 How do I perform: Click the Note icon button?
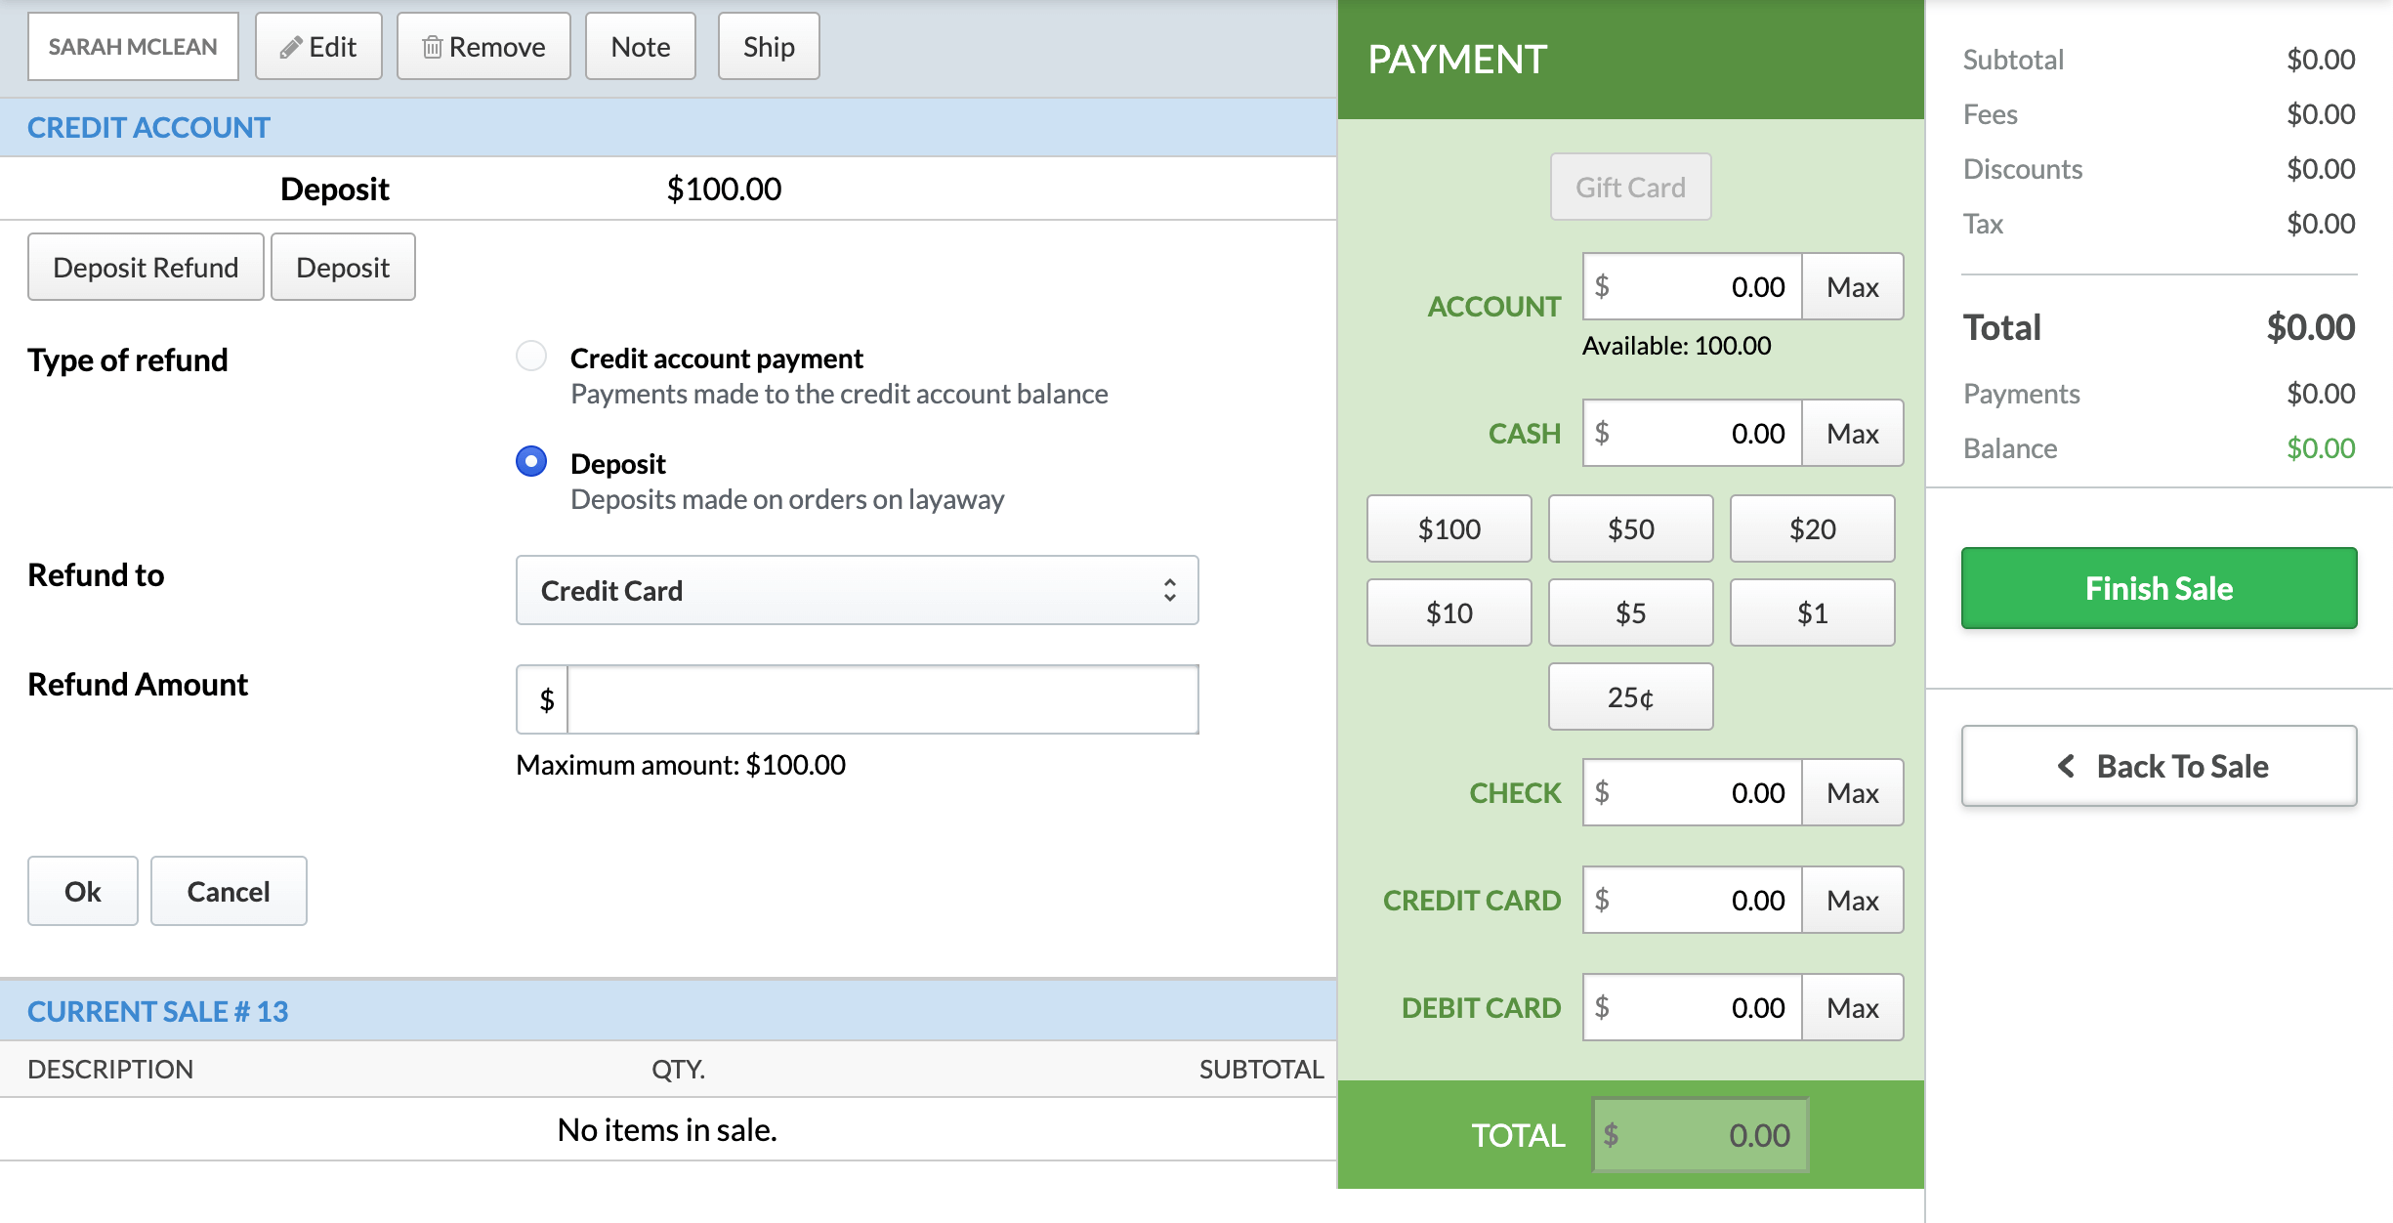pos(638,45)
